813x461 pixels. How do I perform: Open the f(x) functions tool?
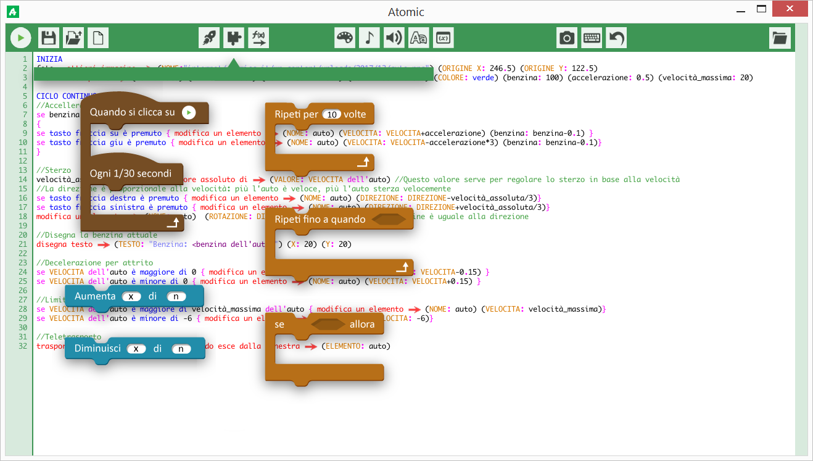point(258,38)
